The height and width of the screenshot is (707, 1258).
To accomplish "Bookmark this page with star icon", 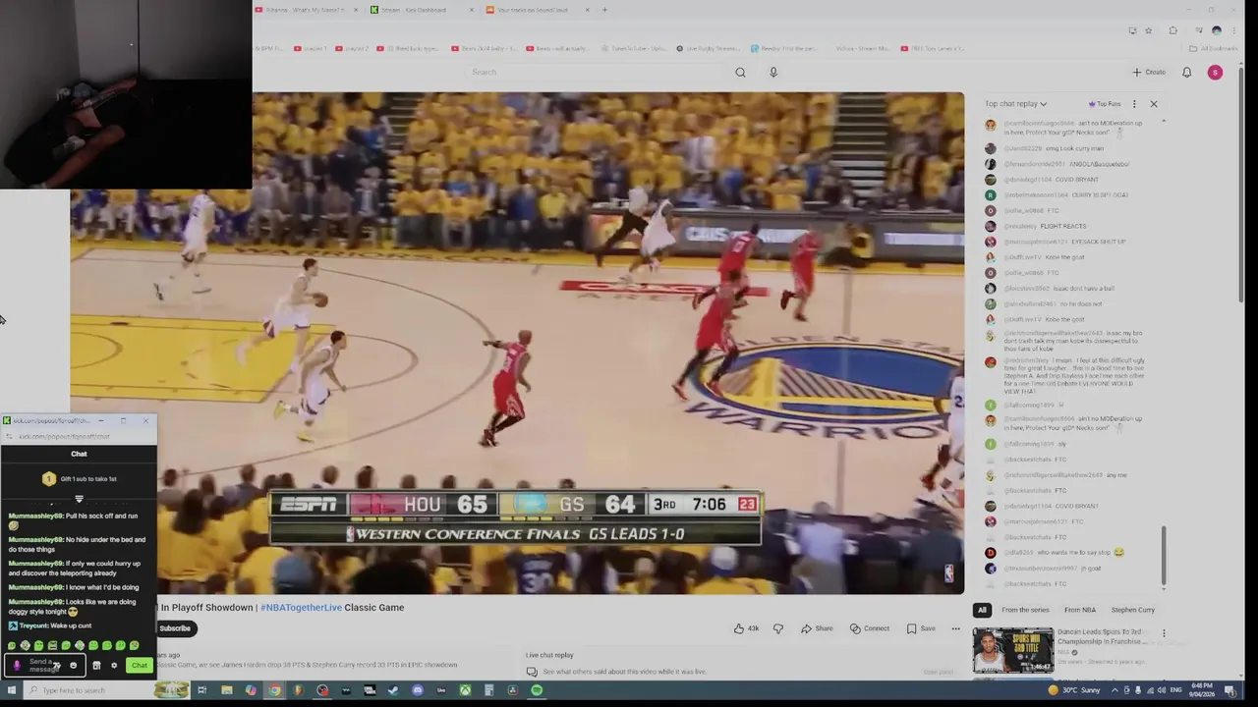I will (1148, 30).
